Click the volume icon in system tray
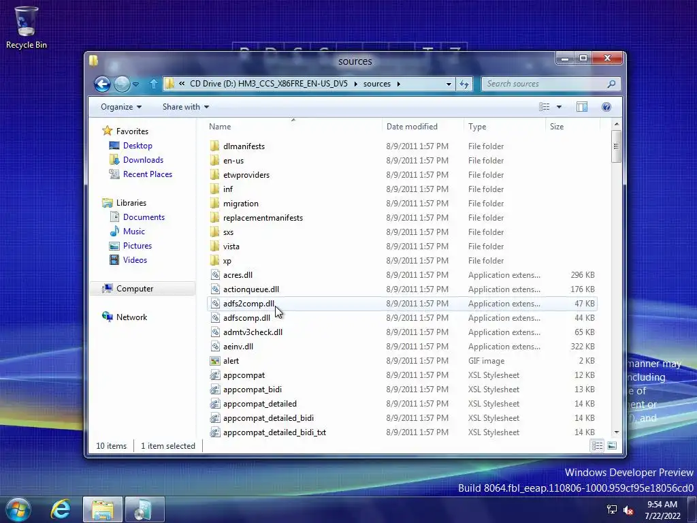The height and width of the screenshot is (523, 697). point(628,510)
